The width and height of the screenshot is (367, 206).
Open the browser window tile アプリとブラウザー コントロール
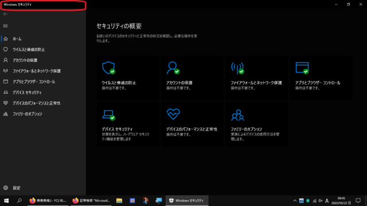coord(321,78)
